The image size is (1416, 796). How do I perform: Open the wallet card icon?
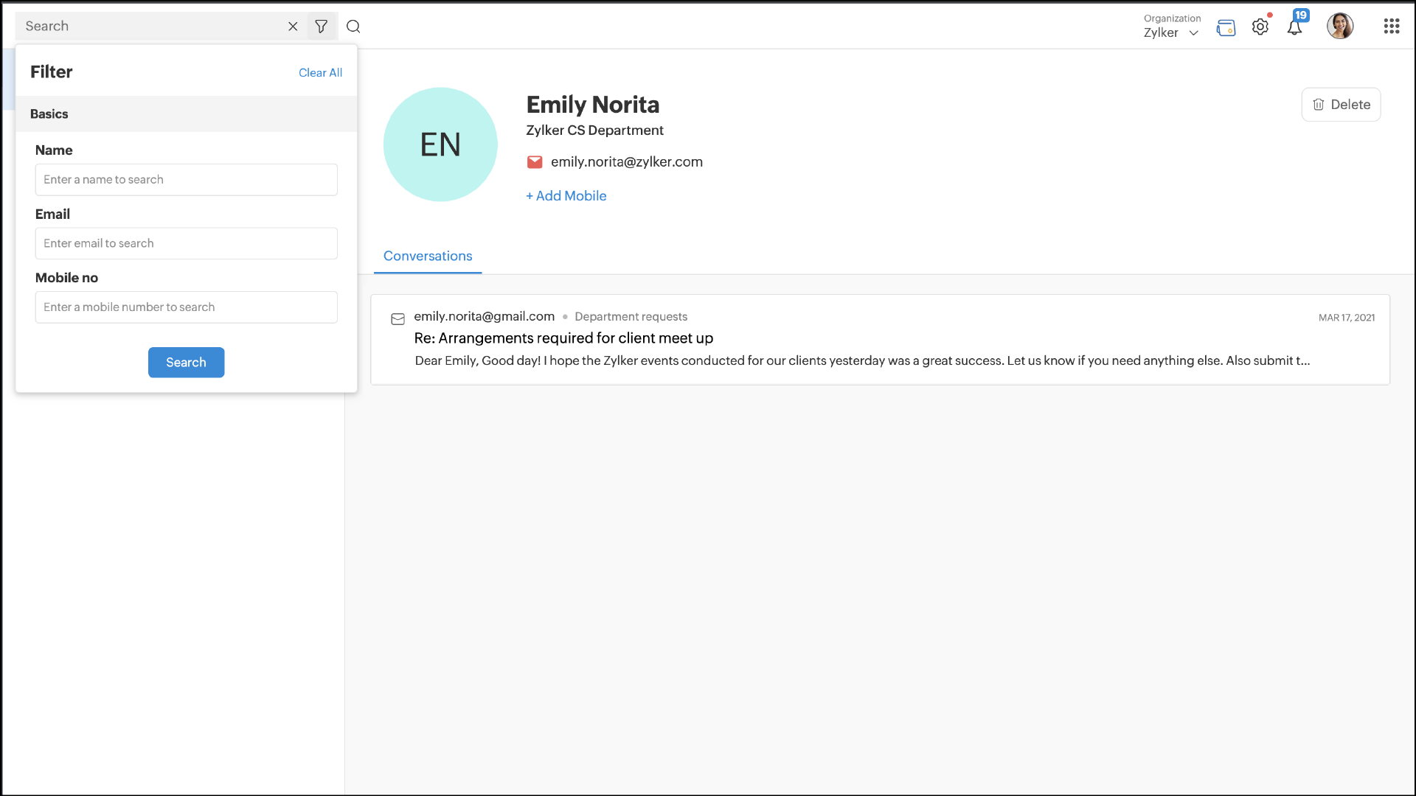[x=1226, y=28]
